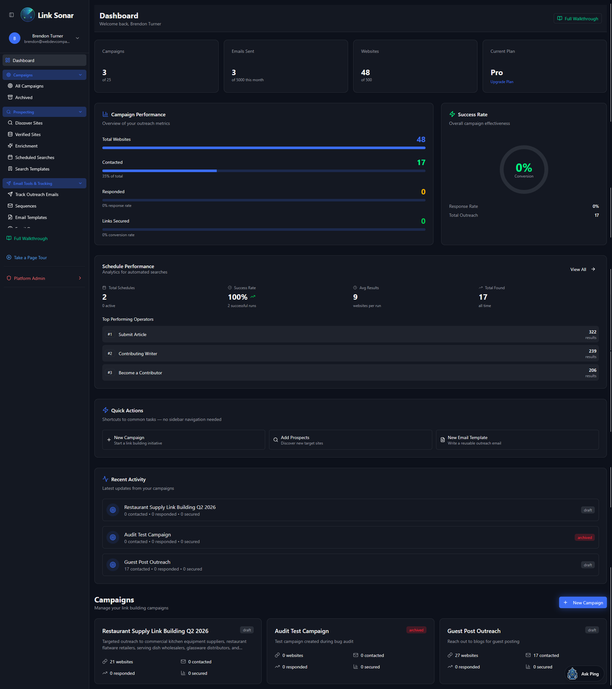Click the Brendon Turner avatar
This screenshot has width=612, height=689.
coord(15,38)
